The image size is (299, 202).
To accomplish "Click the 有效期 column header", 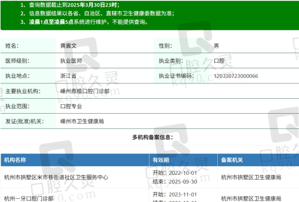I will [x=161, y=160].
